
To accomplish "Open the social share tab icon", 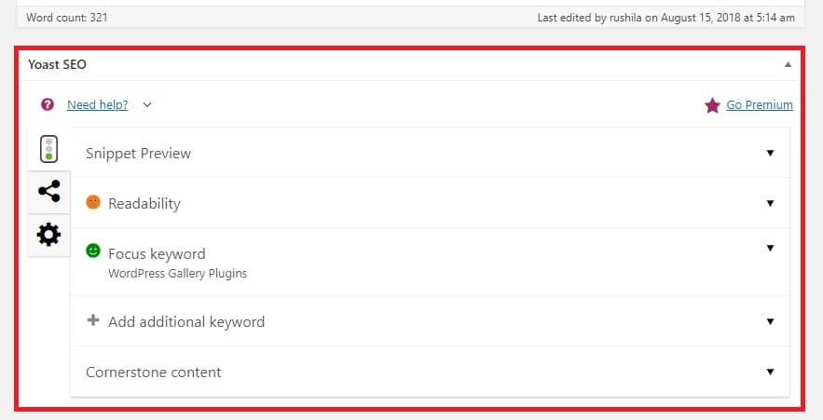I will click(x=48, y=192).
